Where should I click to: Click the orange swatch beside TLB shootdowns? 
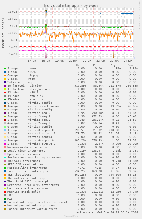point(5,175)
